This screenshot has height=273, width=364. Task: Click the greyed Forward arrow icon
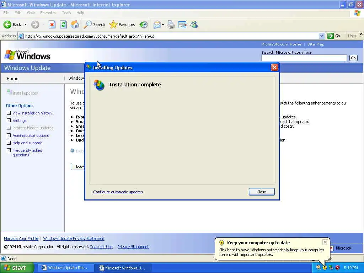(35, 25)
